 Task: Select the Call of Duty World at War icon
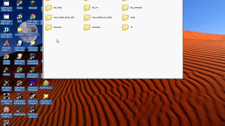pyautogui.click(x=20, y=99)
